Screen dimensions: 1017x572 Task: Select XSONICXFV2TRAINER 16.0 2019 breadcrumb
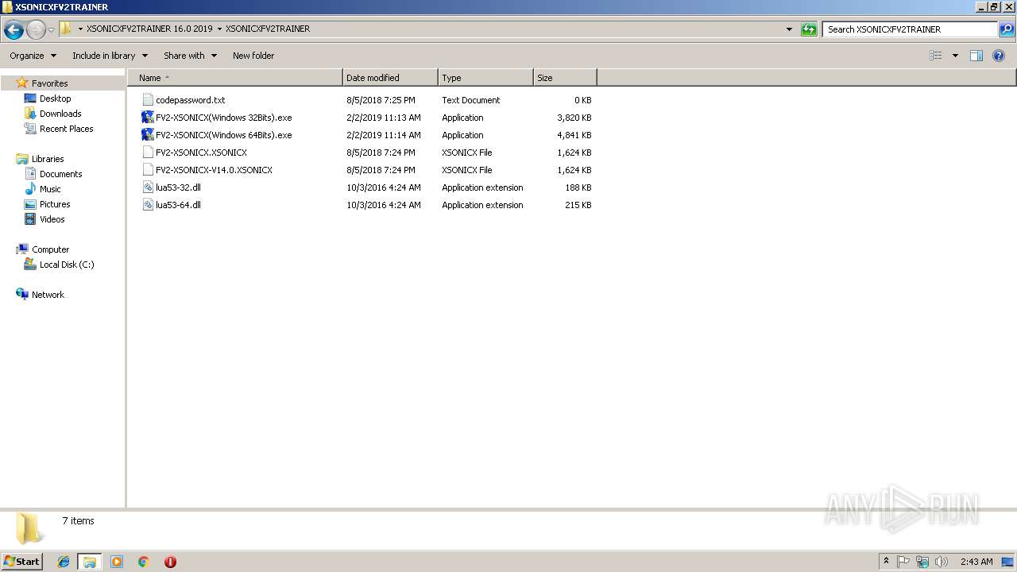[x=149, y=29]
